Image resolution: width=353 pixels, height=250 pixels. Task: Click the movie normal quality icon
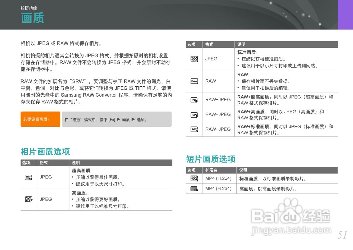coord(194,179)
